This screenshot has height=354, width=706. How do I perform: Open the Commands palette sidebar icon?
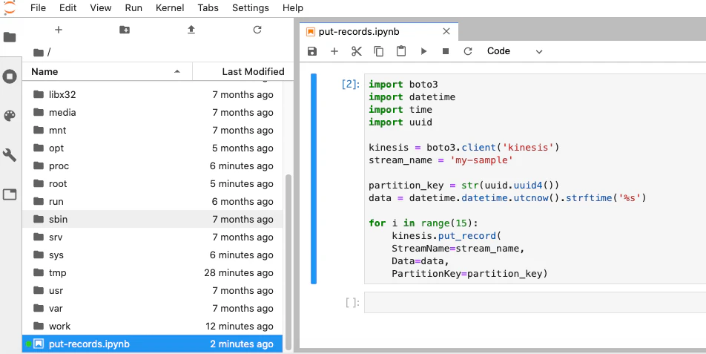coord(10,116)
